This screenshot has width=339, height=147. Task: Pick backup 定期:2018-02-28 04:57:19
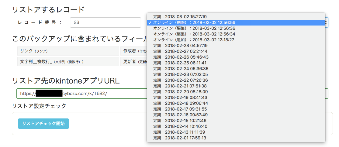tap(236, 46)
